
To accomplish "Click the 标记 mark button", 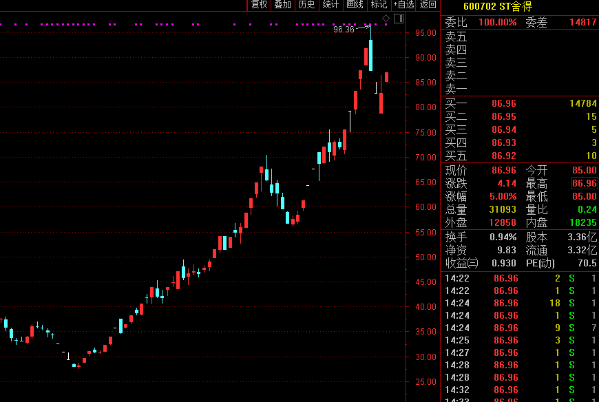I will (379, 5).
